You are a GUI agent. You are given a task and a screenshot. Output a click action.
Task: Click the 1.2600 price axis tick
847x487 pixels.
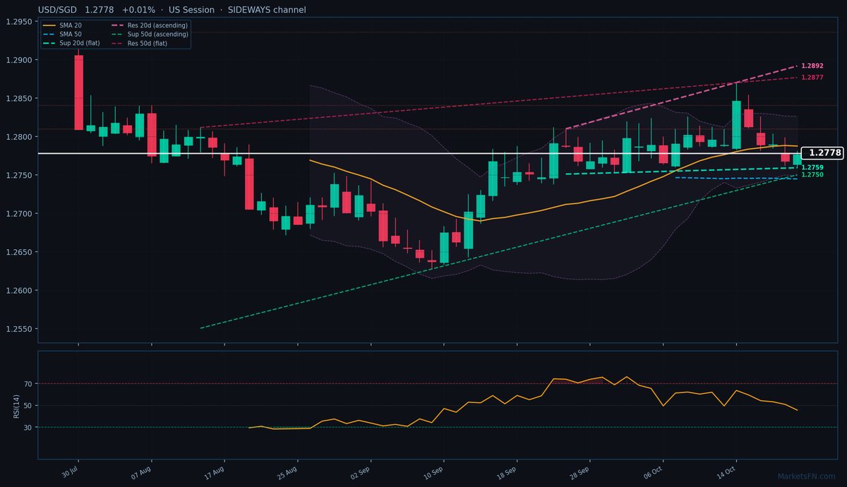click(x=19, y=291)
